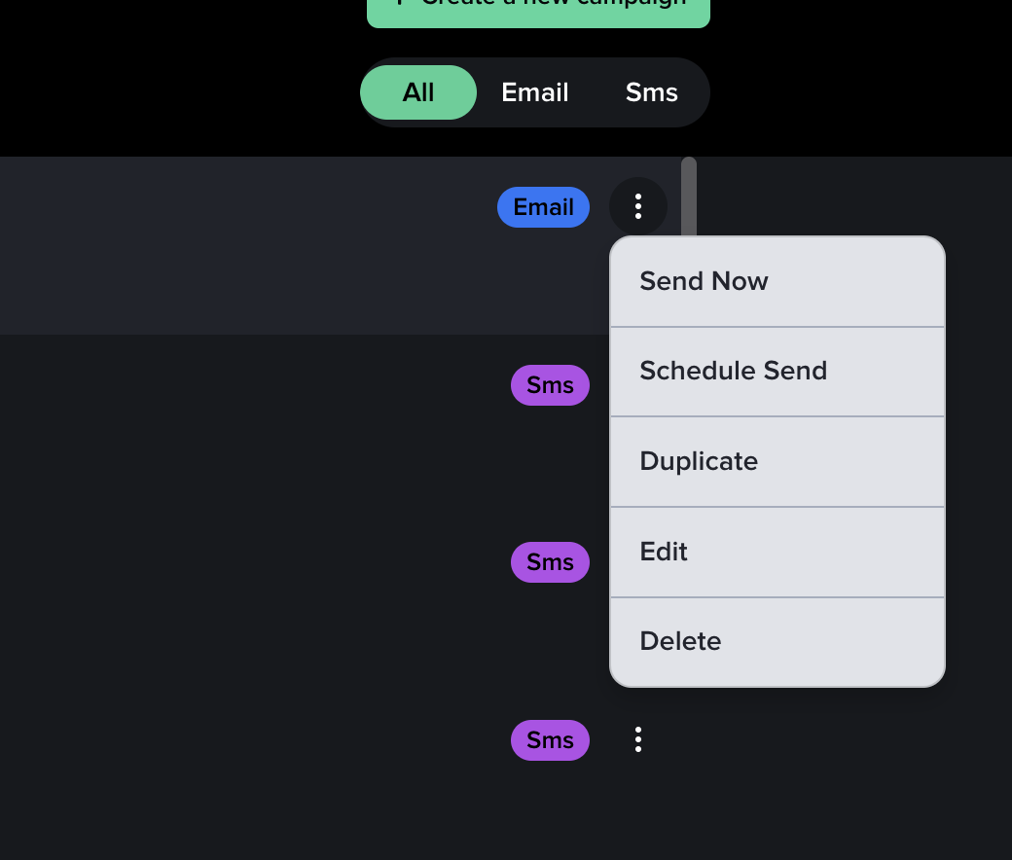Switch to the Sms filter tab
1012x860 pixels.
pyautogui.click(x=652, y=92)
